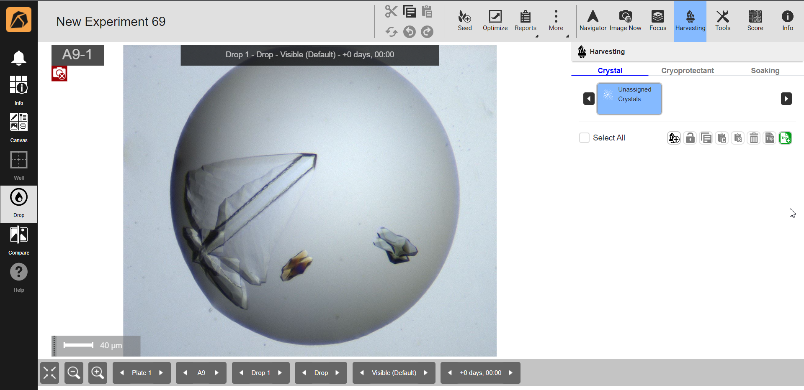
Task: Switch to Well view
Action: 19,166
